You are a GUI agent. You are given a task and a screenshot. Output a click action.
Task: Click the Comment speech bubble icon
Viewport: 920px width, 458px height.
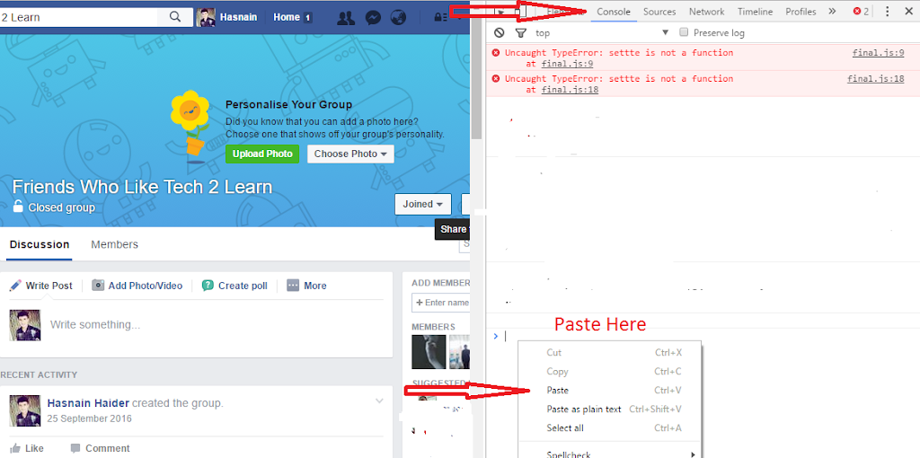tap(75, 448)
